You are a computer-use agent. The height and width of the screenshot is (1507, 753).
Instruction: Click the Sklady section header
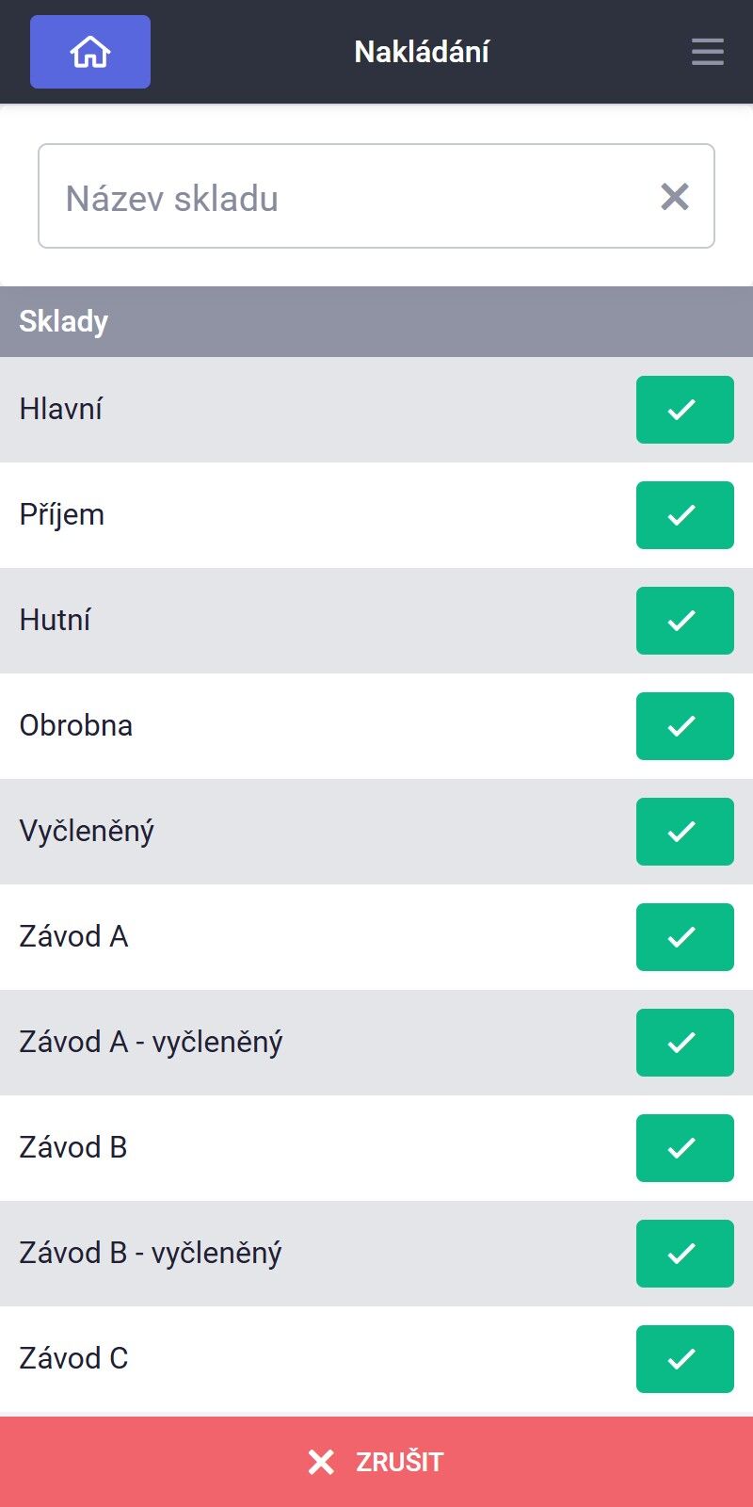pos(376,321)
